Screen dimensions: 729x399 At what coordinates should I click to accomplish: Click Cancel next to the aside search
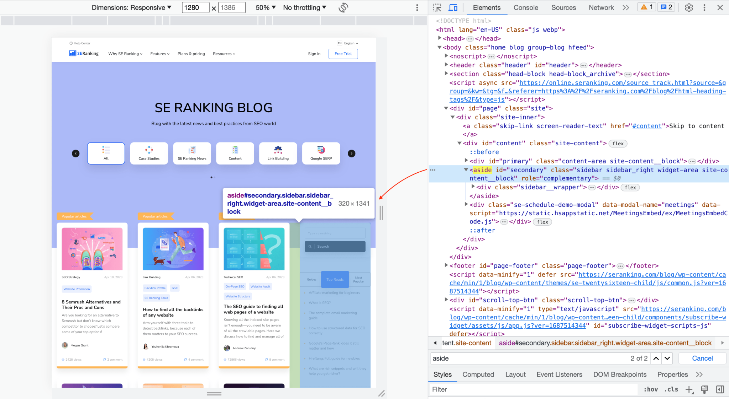702,358
